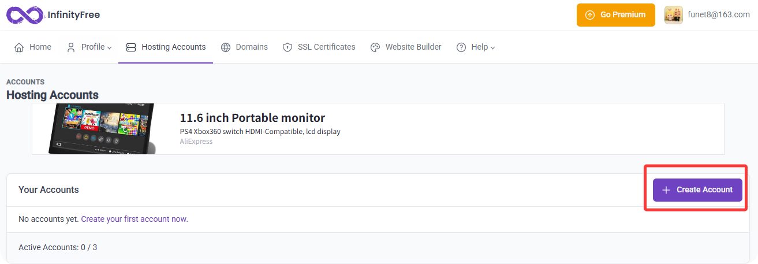Click the house icon beside Home

pos(19,47)
